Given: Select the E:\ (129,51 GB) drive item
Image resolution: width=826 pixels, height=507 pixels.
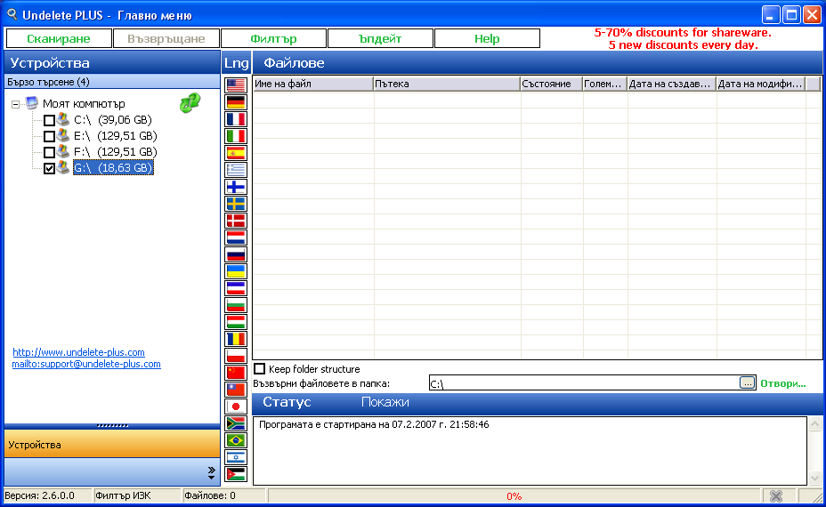Looking at the screenshot, I should 116,136.
